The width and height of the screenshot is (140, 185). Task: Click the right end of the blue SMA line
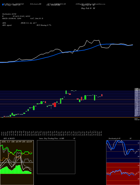(x=132, y=45)
